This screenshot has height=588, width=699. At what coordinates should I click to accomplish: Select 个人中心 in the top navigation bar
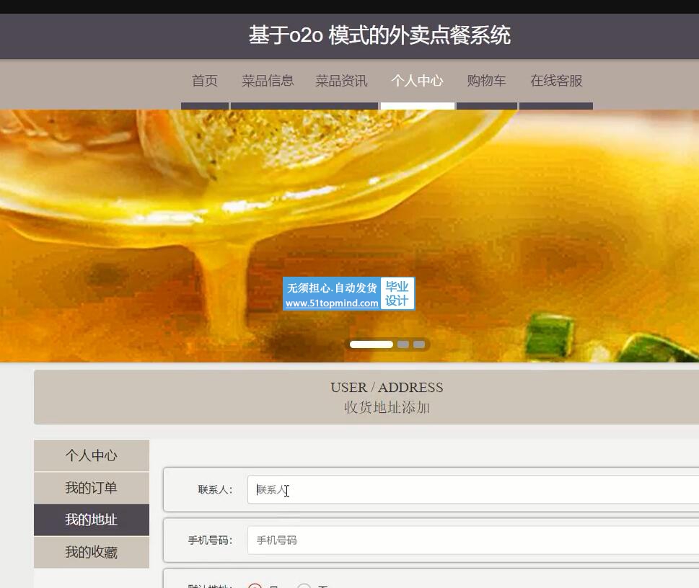pyautogui.click(x=417, y=81)
